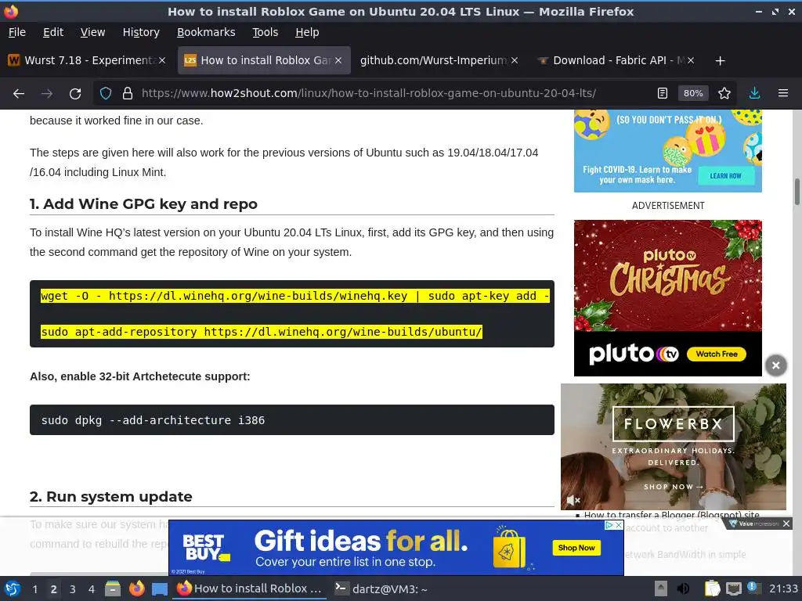Open the removable media eject tray icon
This screenshot has height=601, width=802.
(x=661, y=588)
